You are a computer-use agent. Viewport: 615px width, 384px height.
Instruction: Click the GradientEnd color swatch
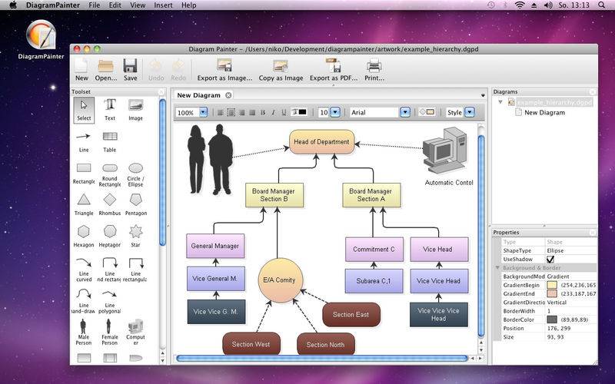pyautogui.click(x=552, y=293)
